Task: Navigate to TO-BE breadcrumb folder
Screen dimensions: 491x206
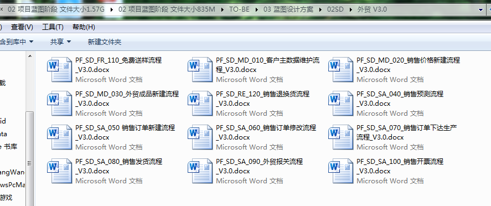Action: tap(239, 9)
